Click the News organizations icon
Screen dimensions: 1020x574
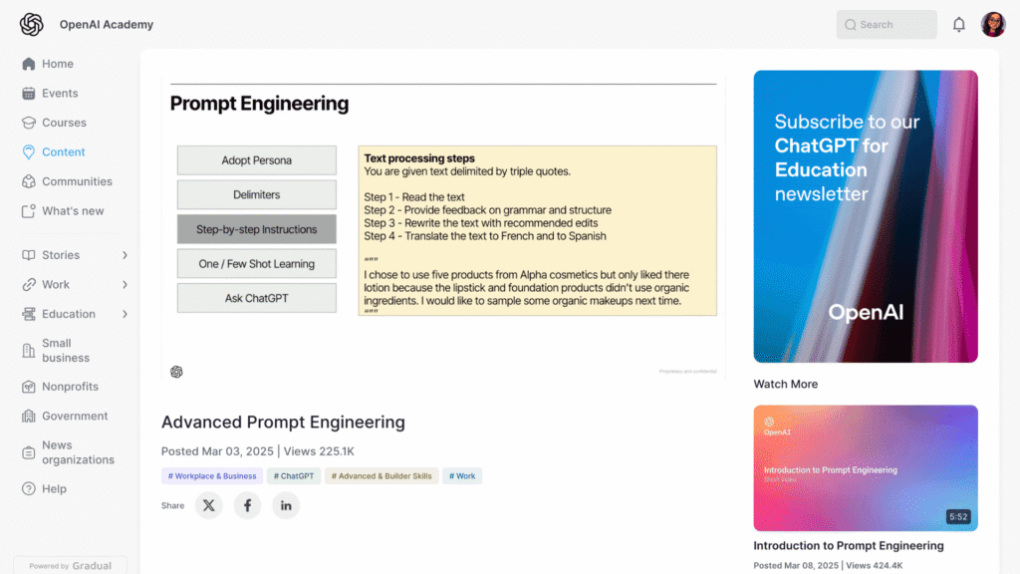(x=29, y=452)
